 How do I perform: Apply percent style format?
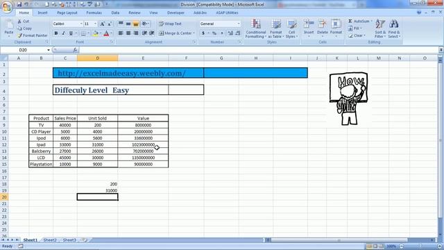[214, 33]
